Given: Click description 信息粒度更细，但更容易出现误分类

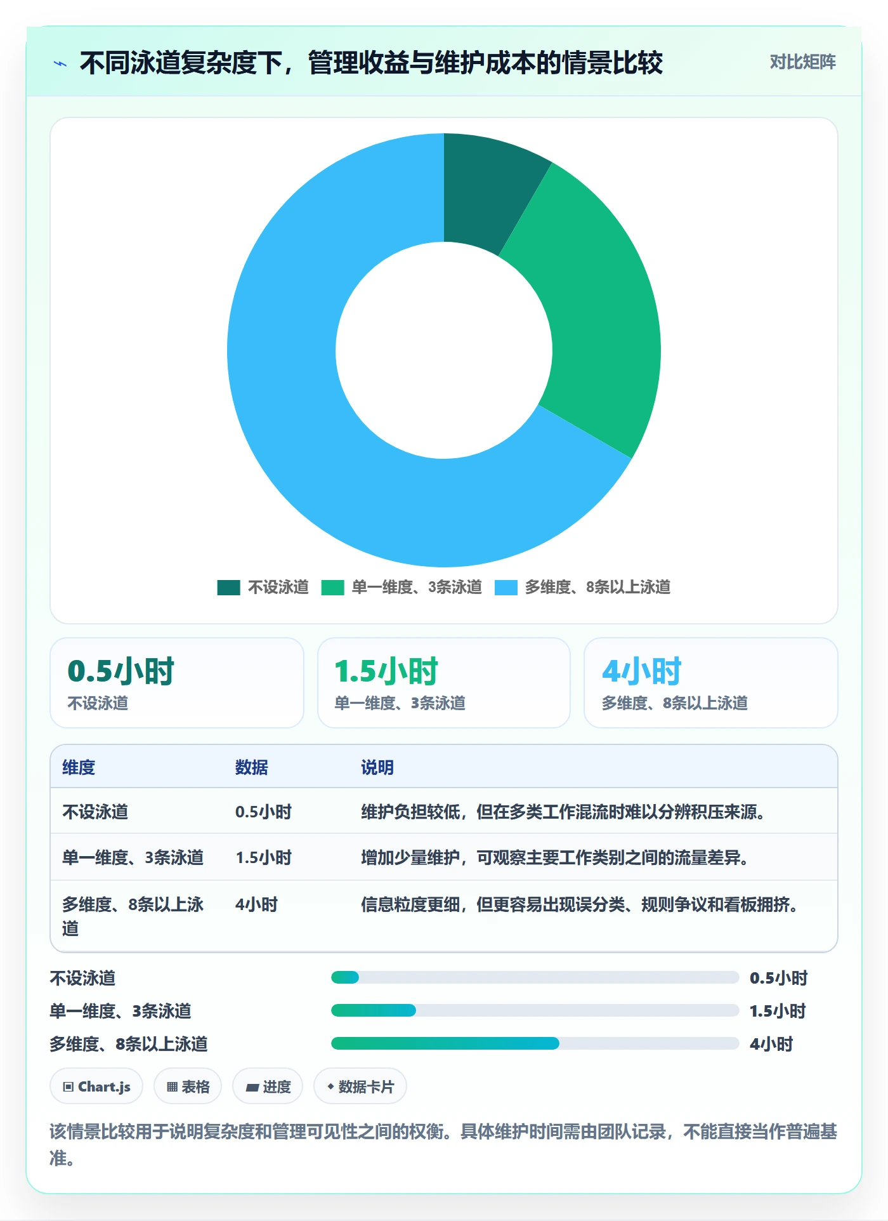Looking at the screenshot, I should 580,904.
